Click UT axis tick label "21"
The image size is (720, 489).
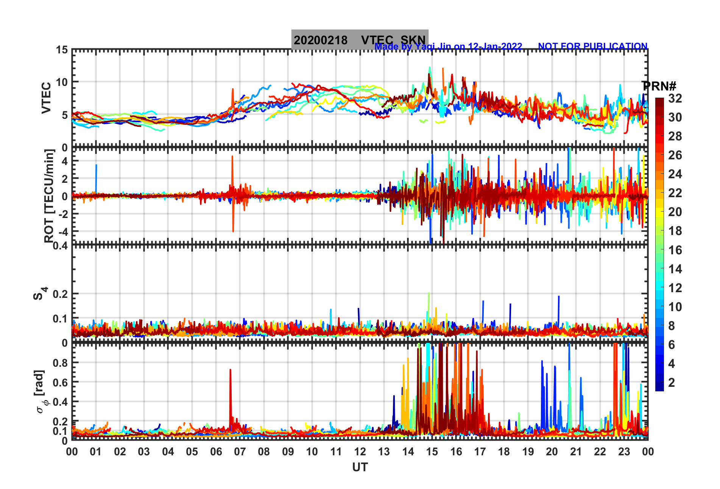click(x=576, y=452)
